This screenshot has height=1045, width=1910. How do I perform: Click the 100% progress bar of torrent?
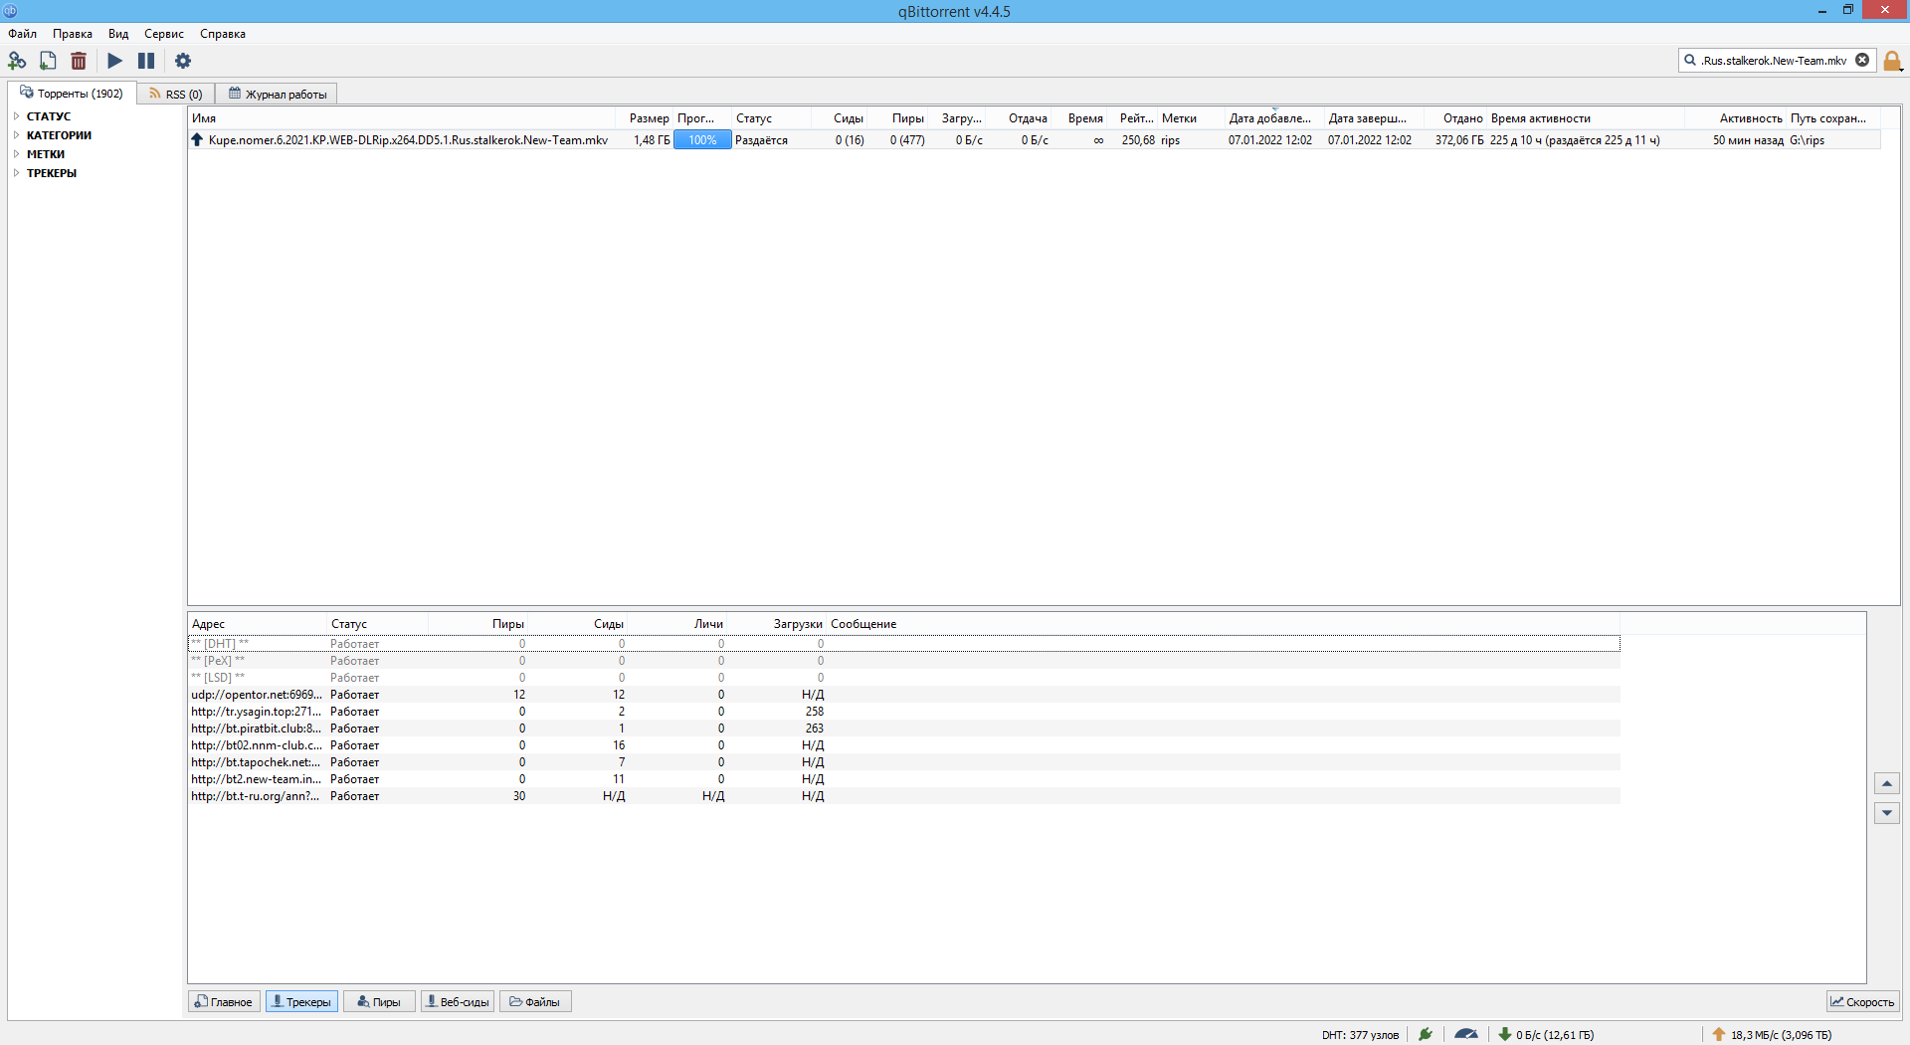702,140
